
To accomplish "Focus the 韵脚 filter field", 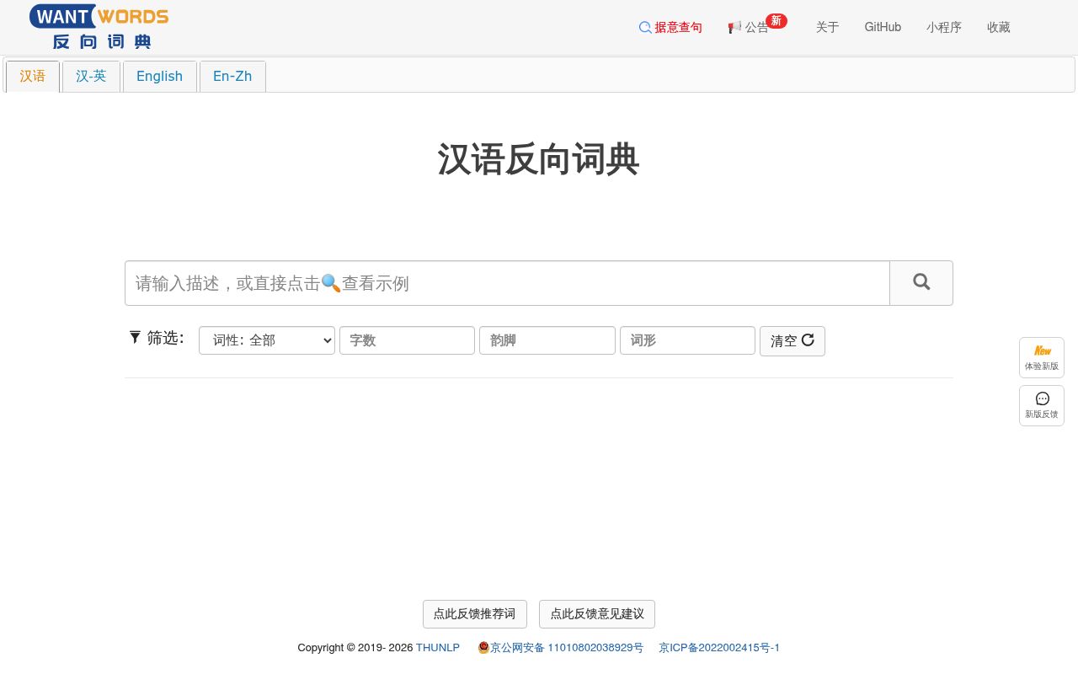I will point(547,340).
